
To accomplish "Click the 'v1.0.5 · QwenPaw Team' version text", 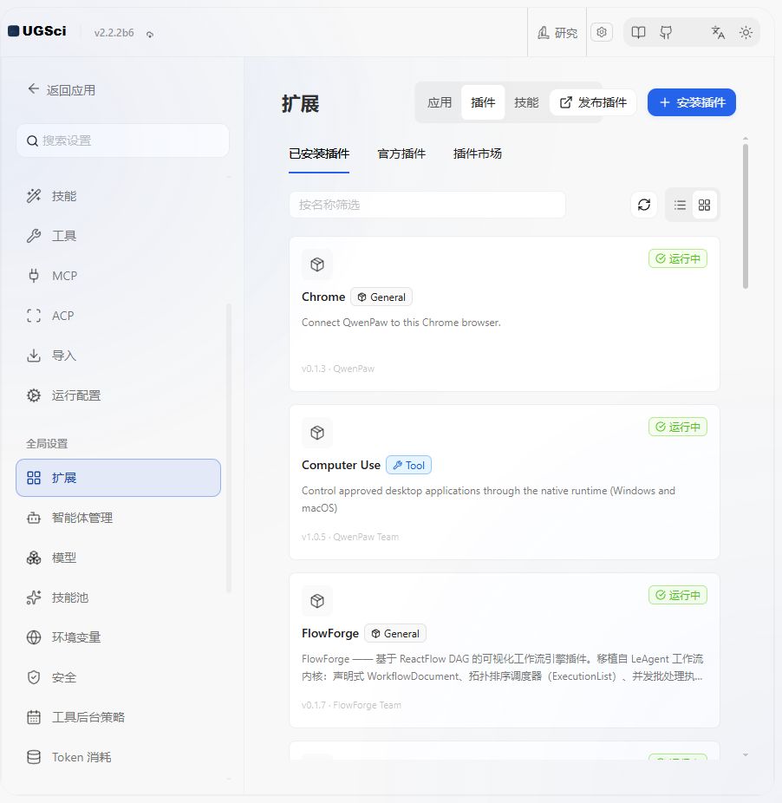I will coord(350,537).
